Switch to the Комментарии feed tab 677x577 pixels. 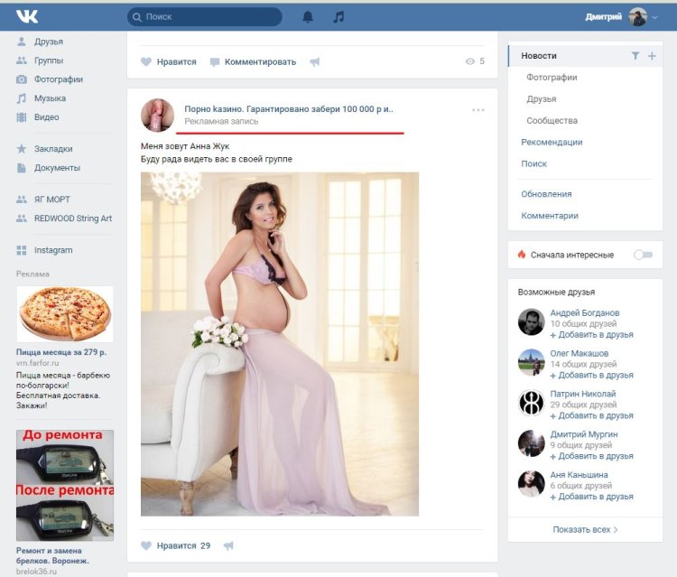click(x=550, y=216)
